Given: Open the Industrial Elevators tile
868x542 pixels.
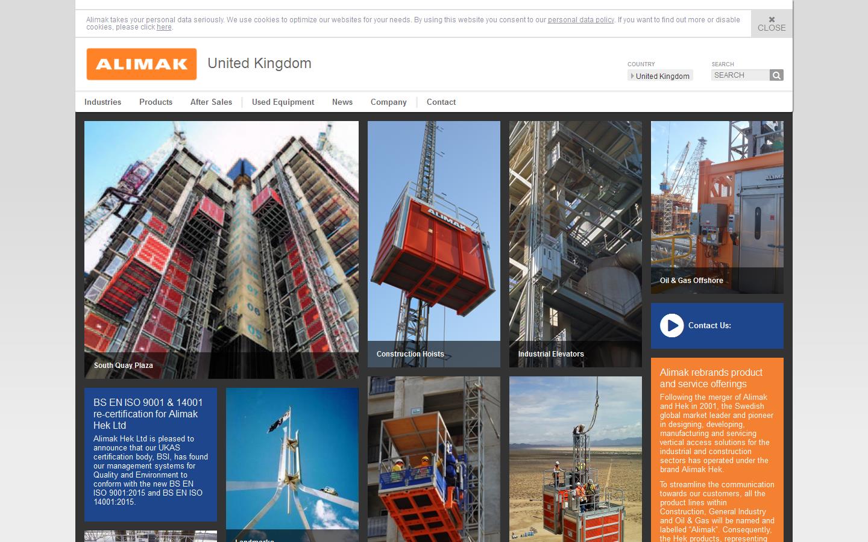Looking at the screenshot, I should click(575, 244).
